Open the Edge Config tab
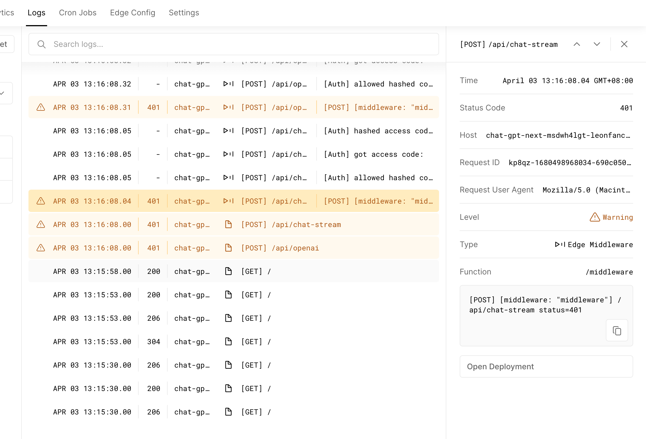Image resolution: width=646 pixels, height=439 pixels. [132, 13]
